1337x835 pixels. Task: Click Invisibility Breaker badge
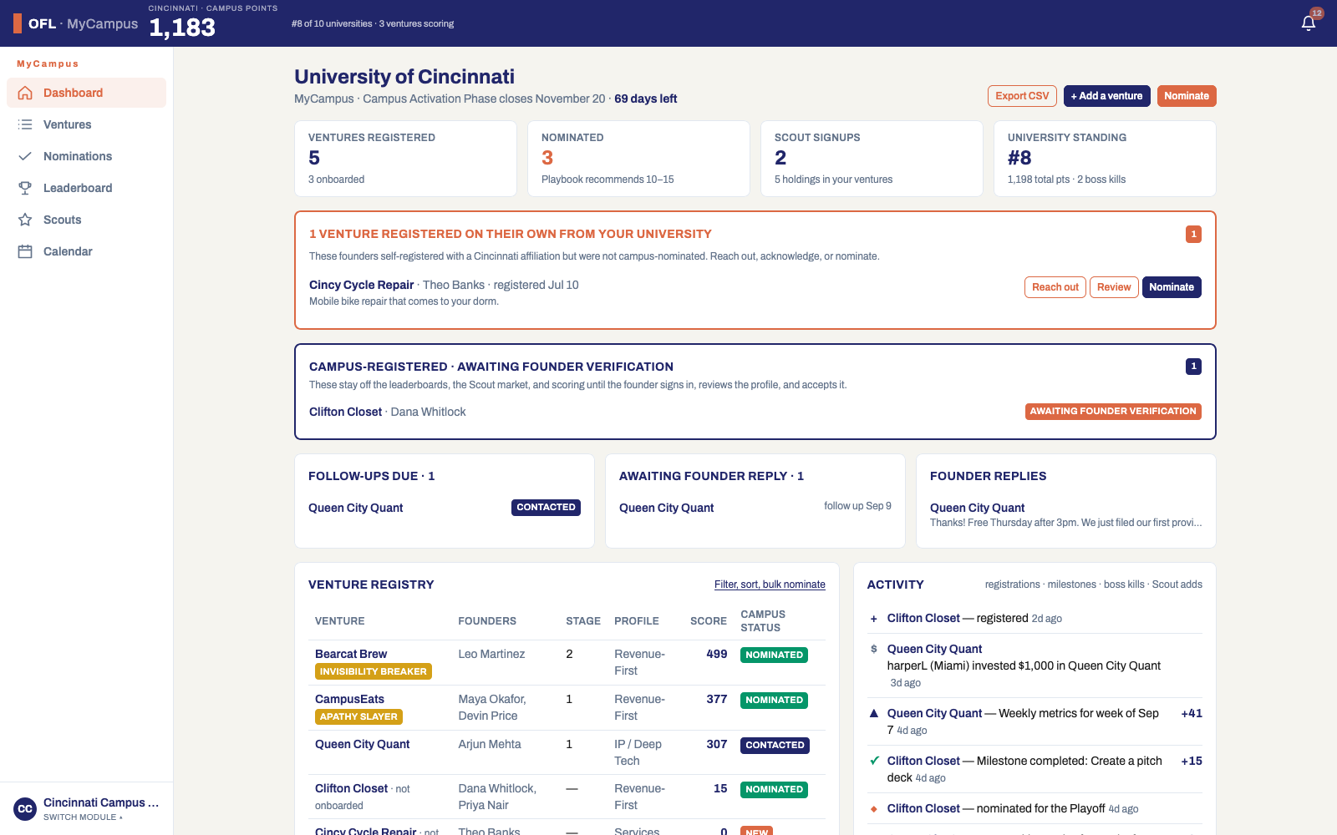pyautogui.click(x=373, y=671)
